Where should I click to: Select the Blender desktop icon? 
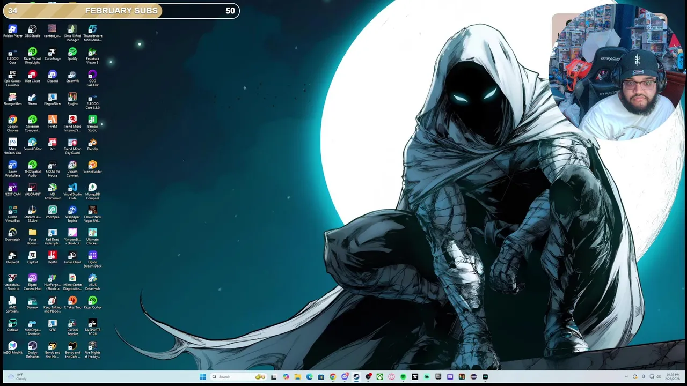click(x=92, y=144)
